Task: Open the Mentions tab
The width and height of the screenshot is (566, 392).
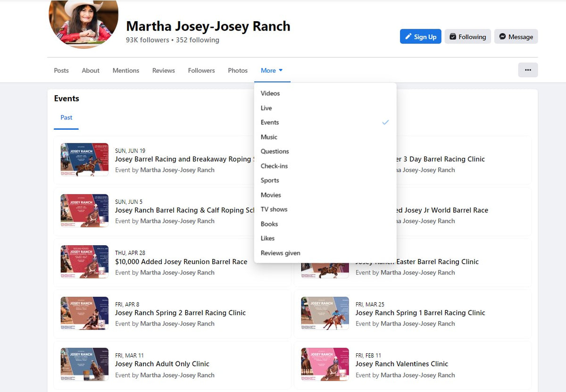Action: pyautogui.click(x=126, y=70)
